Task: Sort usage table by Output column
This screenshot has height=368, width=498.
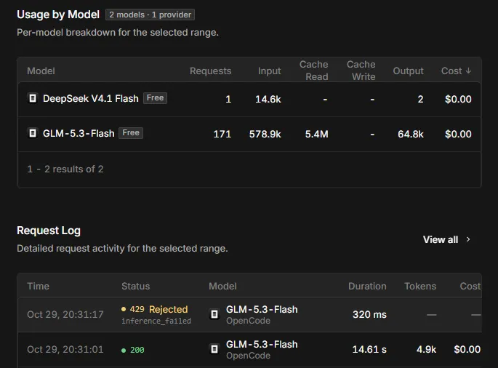Action: tap(408, 71)
